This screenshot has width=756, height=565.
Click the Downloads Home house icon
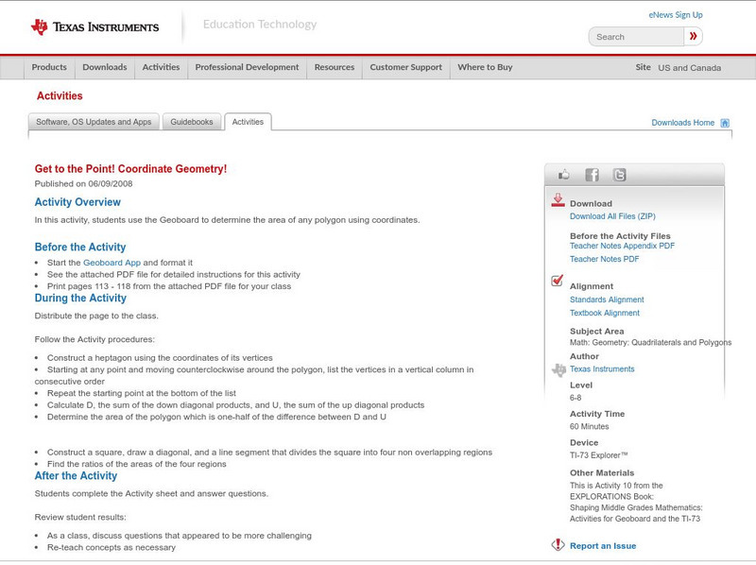tap(725, 123)
